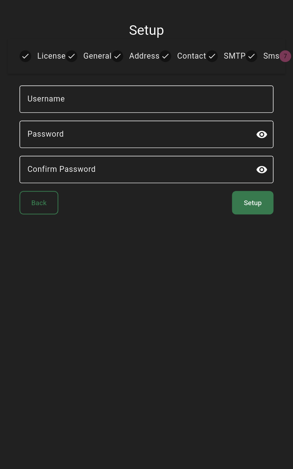Navigate to the Contact step
Screen dimensions: 293x469
coord(191,56)
